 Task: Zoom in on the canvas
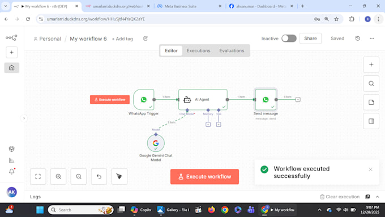[58, 176]
